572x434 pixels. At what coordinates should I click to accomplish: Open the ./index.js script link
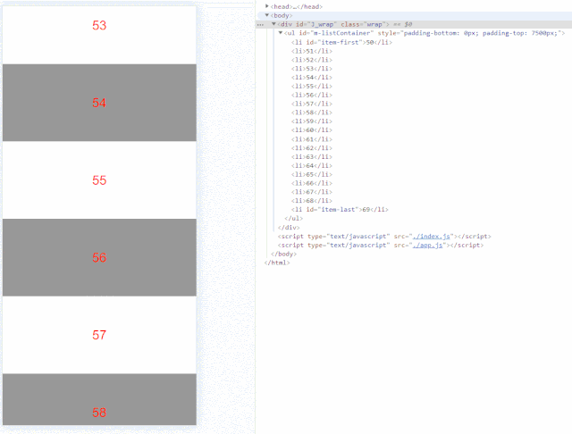(x=431, y=236)
